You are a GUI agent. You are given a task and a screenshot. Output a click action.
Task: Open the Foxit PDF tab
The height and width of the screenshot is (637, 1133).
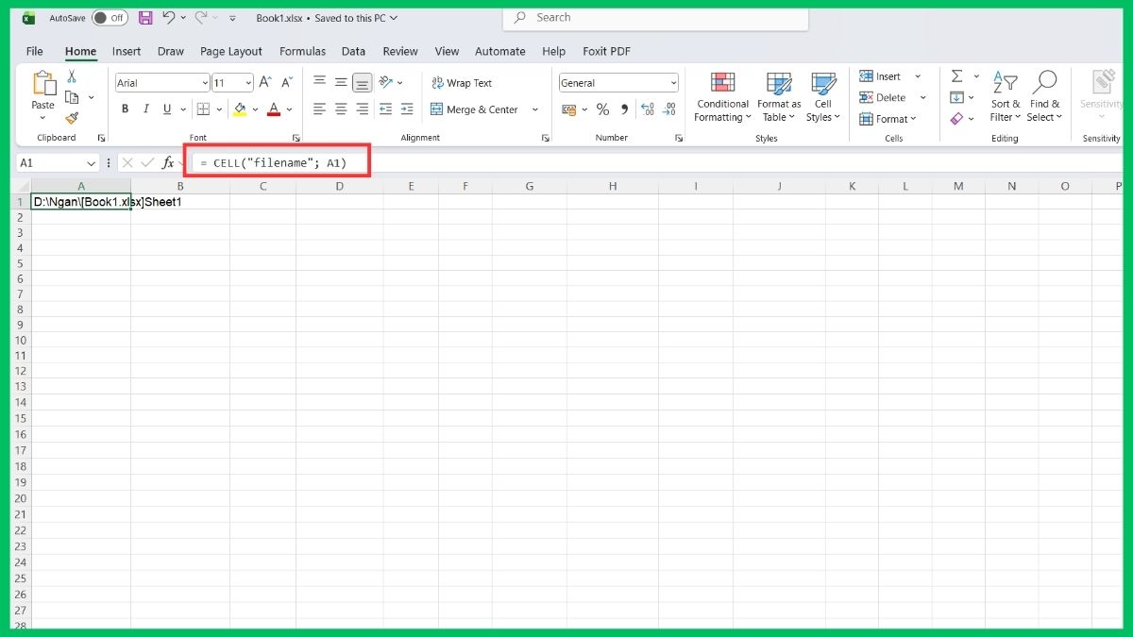pos(606,51)
